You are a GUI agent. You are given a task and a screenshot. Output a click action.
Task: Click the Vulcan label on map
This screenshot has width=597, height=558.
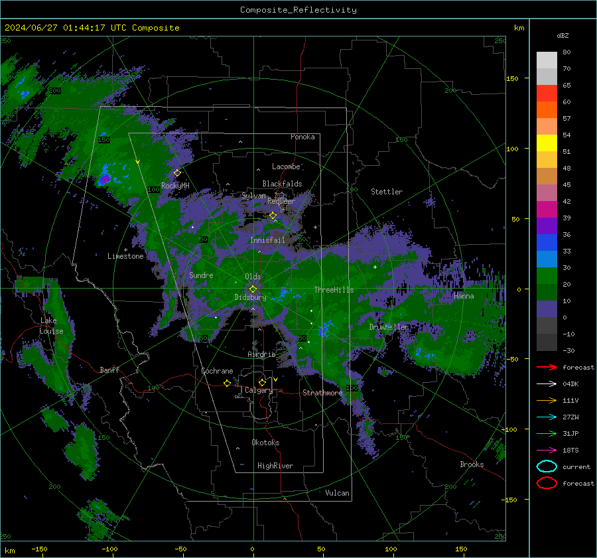click(x=337, y=493)
